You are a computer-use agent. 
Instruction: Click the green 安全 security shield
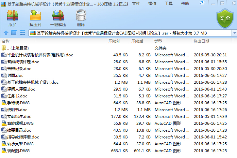[225, 18]
